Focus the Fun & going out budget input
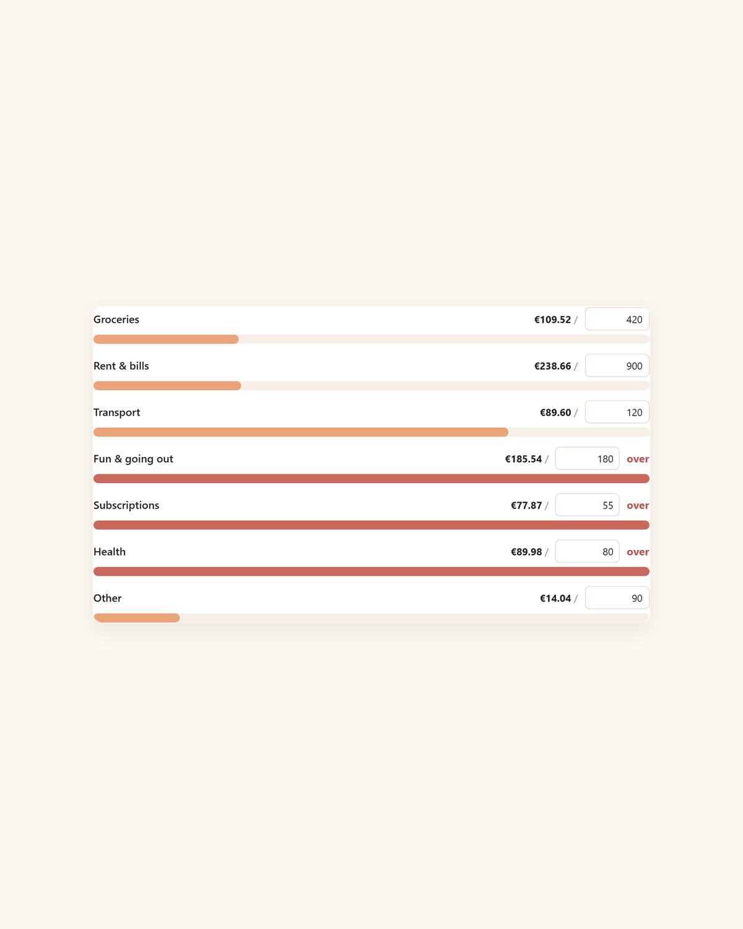 click(587, 459)
